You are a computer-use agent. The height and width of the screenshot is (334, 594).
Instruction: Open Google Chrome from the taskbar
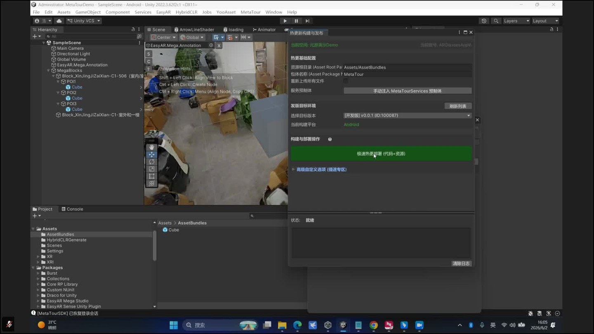374,325
